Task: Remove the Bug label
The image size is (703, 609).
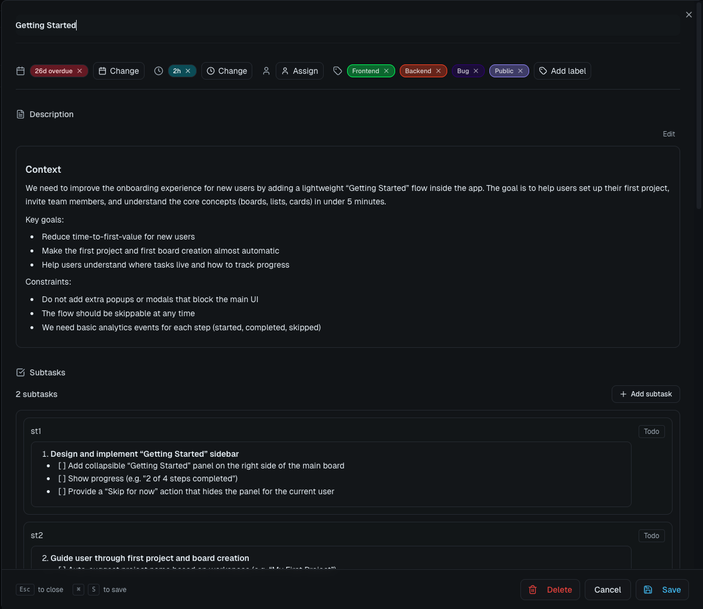Action: [x=476, y=70]
